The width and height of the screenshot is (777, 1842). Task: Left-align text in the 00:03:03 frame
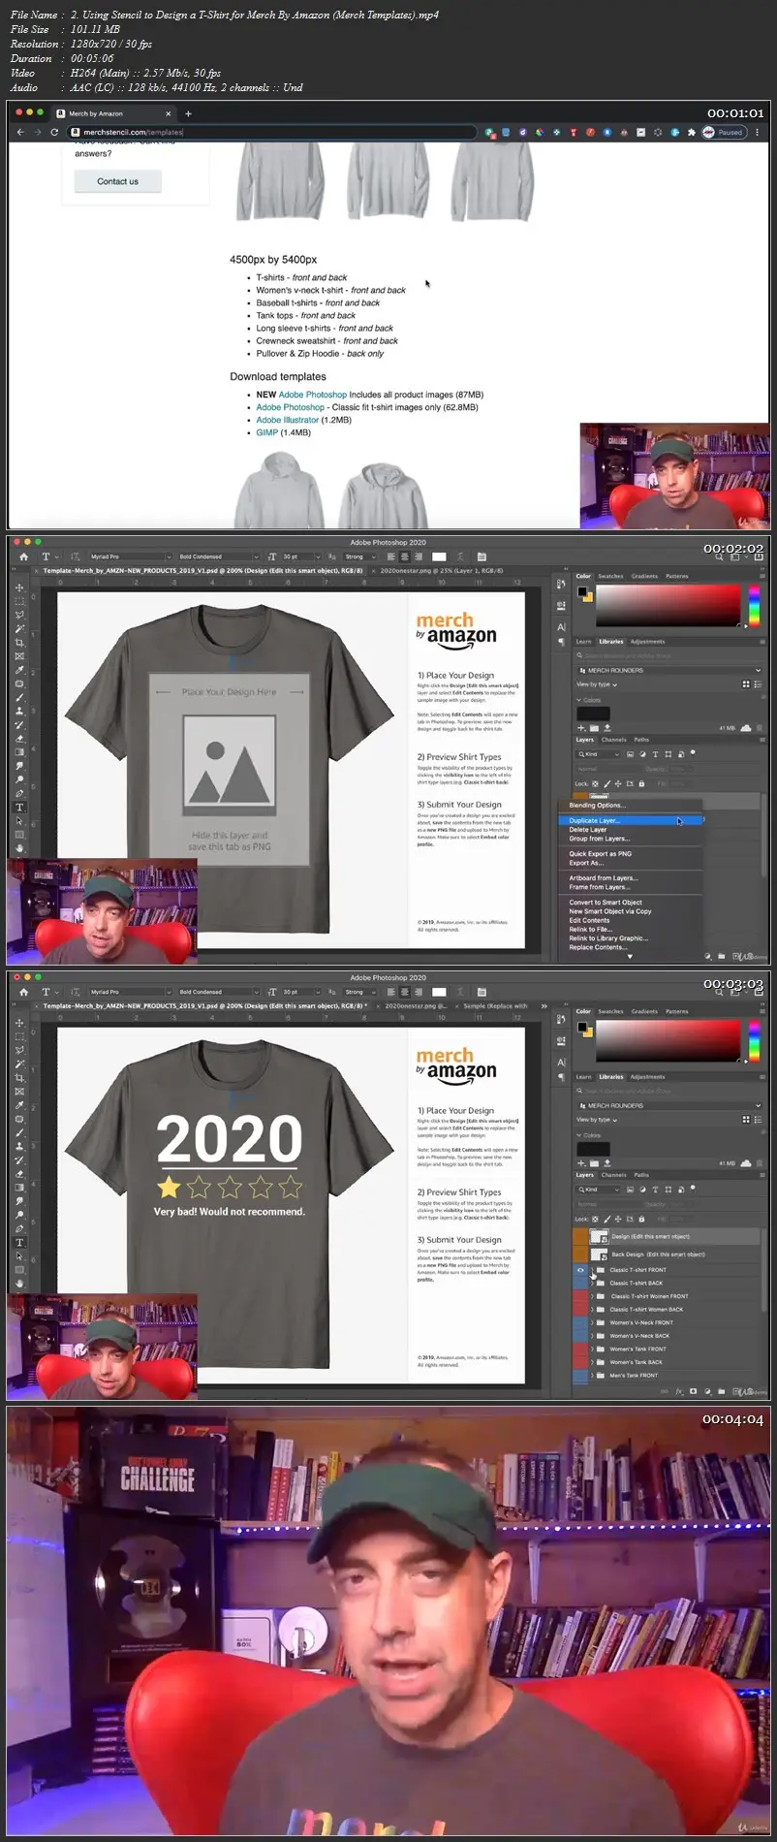(x=391, y=992)
